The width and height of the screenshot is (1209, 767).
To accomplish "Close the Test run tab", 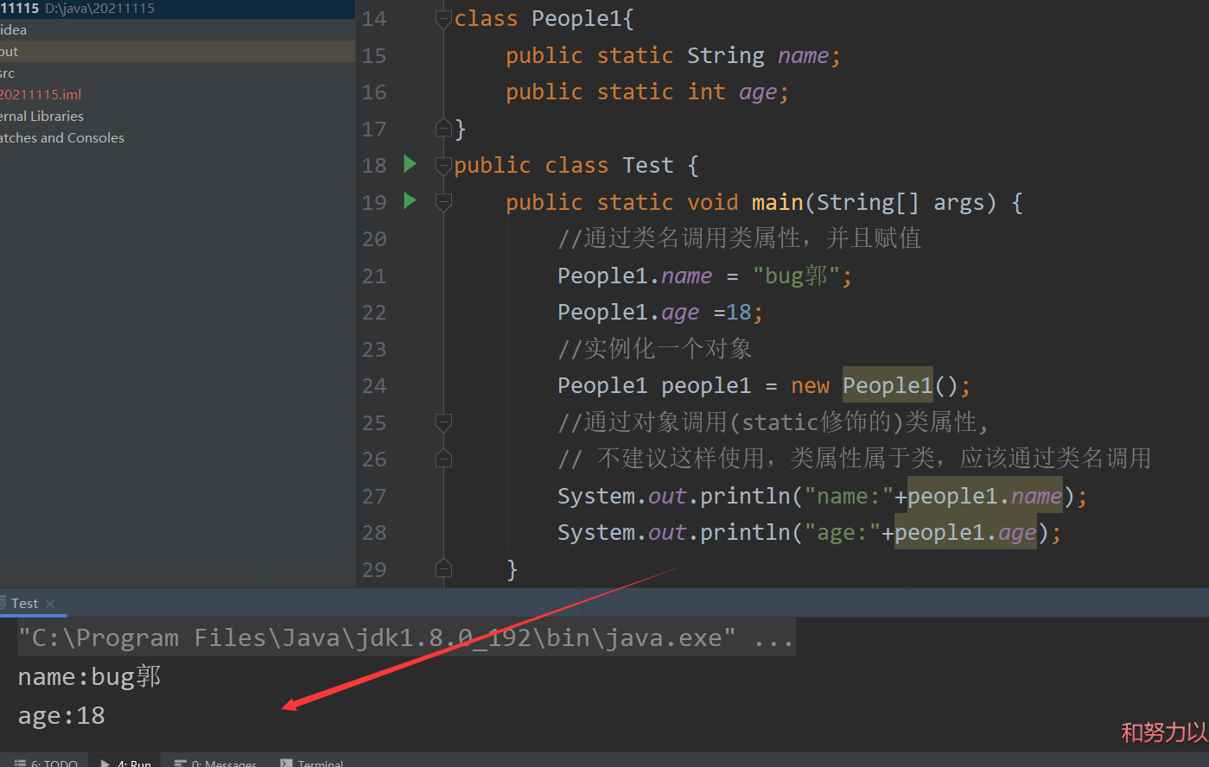I will pyautogui.click(x=50, y=604).
